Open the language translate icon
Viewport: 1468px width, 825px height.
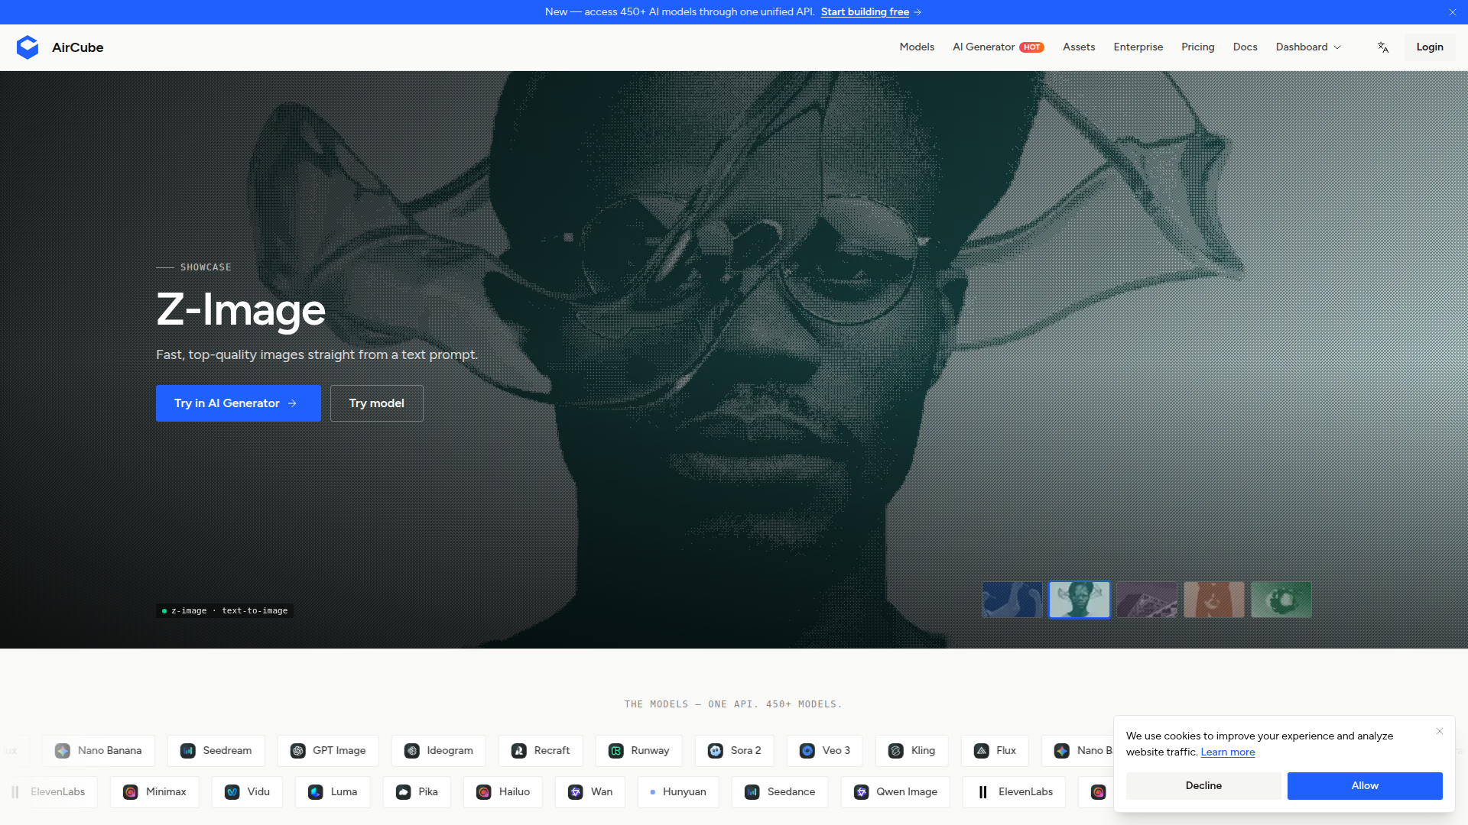point(1382,47)
